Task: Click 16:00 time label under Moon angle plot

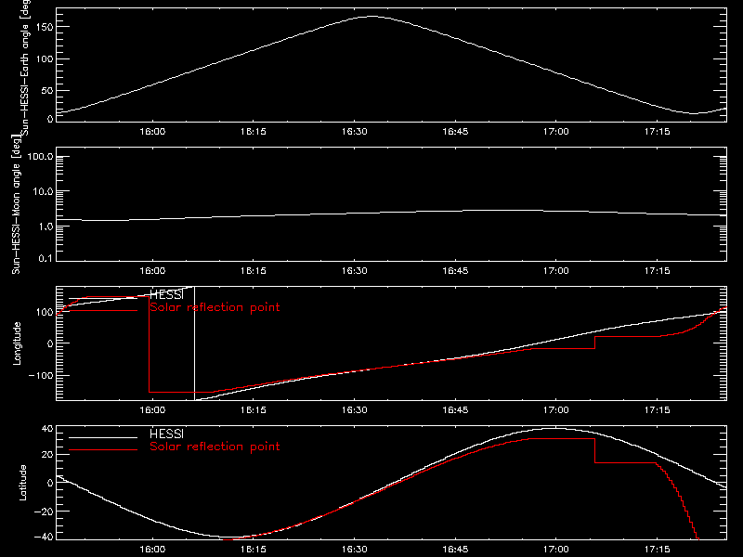Action: (152, 270)
